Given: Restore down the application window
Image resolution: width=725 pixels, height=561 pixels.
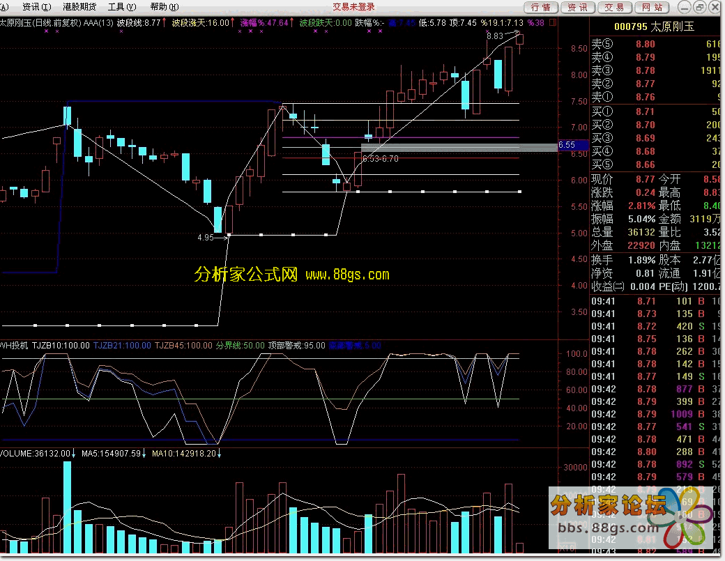Looking at the screenshot, I should coord(700,7).
